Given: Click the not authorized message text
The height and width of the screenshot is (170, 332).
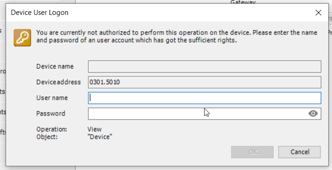Looking at the screenshot, I should tap(177, 36).
